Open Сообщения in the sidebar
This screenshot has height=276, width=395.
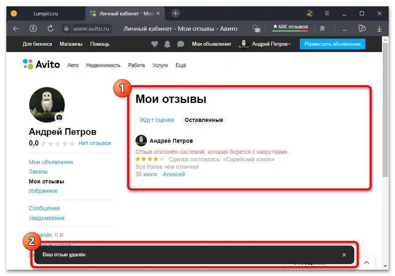(x=44, y=209)
